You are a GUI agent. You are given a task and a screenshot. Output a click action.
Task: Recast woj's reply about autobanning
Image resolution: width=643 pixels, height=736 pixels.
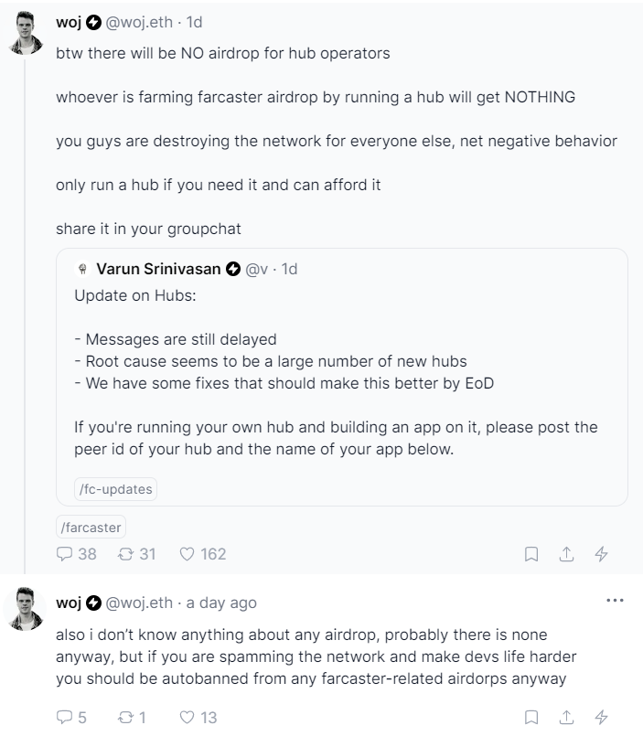tap(125, 718)
